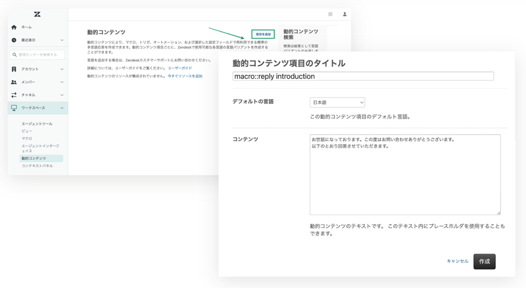Click 動的コンテンツ項目のタイトル heading

[289, 63]
